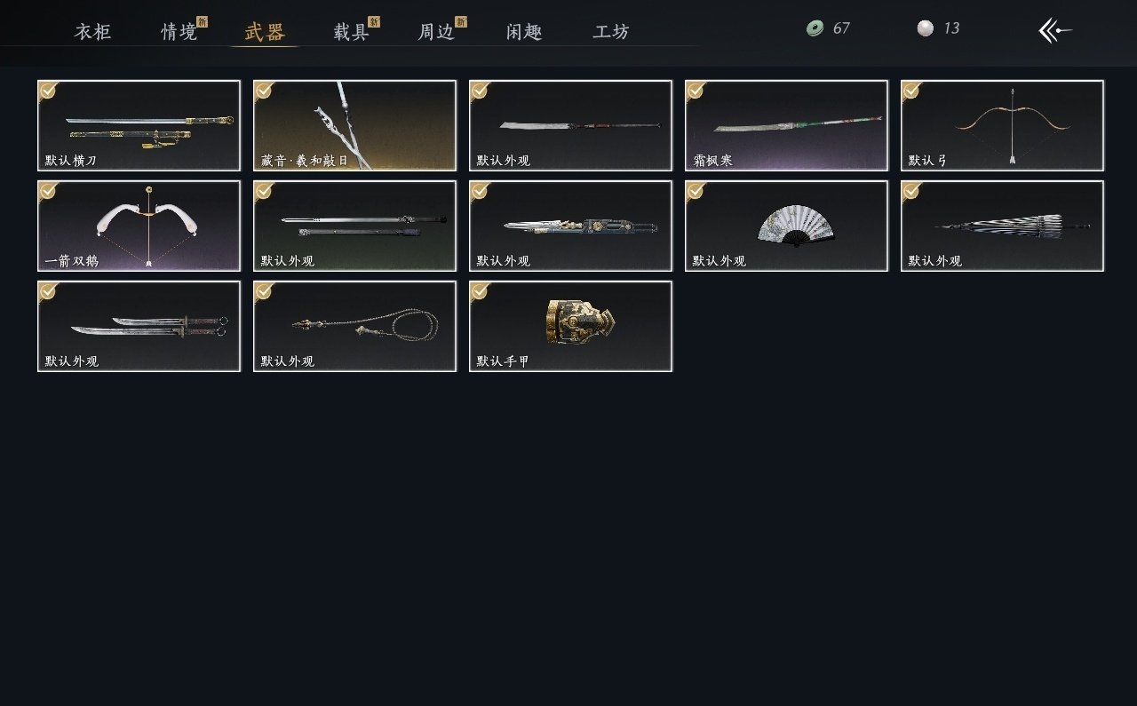Screen dimensions: 1137x706
Task: Select the rope dart default skin
Action: [x=354, y=326]
